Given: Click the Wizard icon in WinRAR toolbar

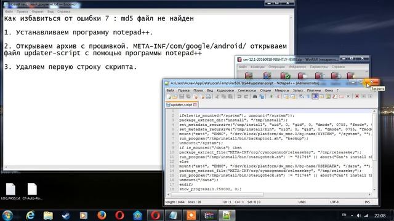Looking at the screenshot, I should (351, 75).
